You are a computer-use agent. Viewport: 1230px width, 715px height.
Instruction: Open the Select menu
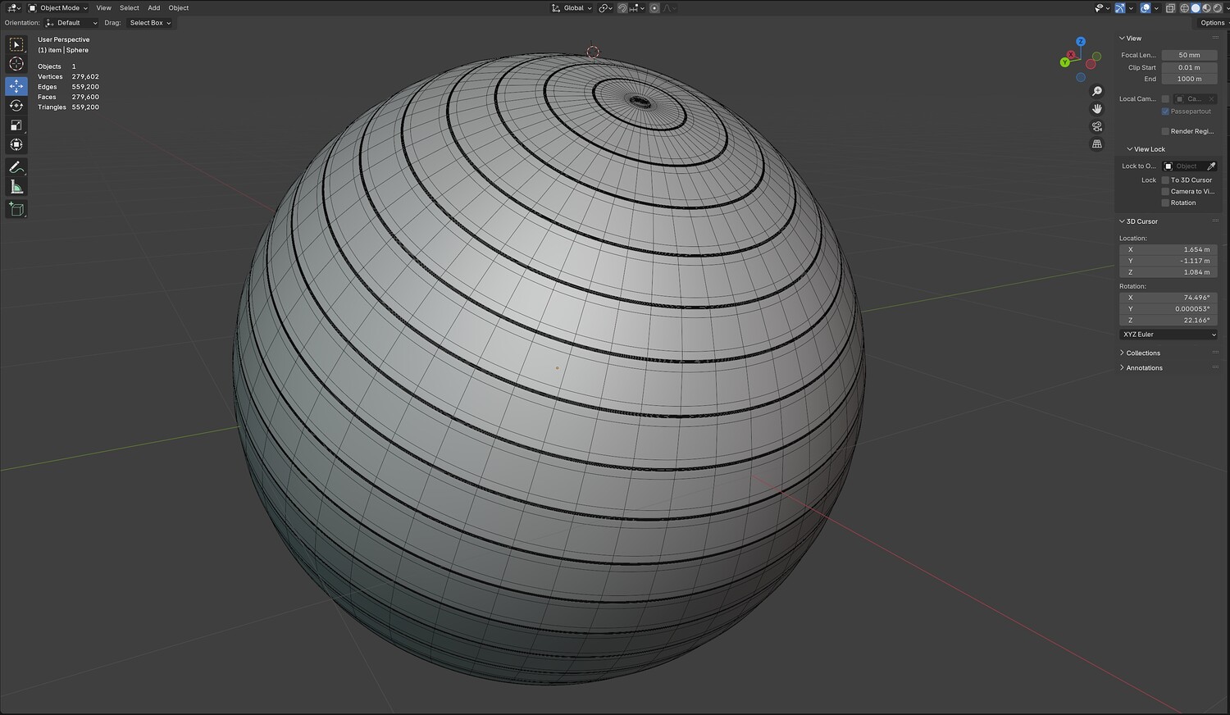pos(130,8)
